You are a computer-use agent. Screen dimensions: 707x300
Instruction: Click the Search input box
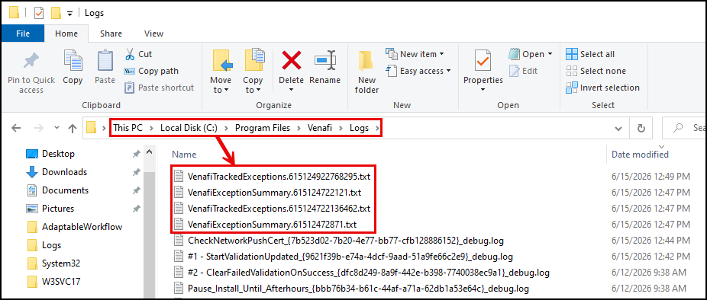pos(684,128)
